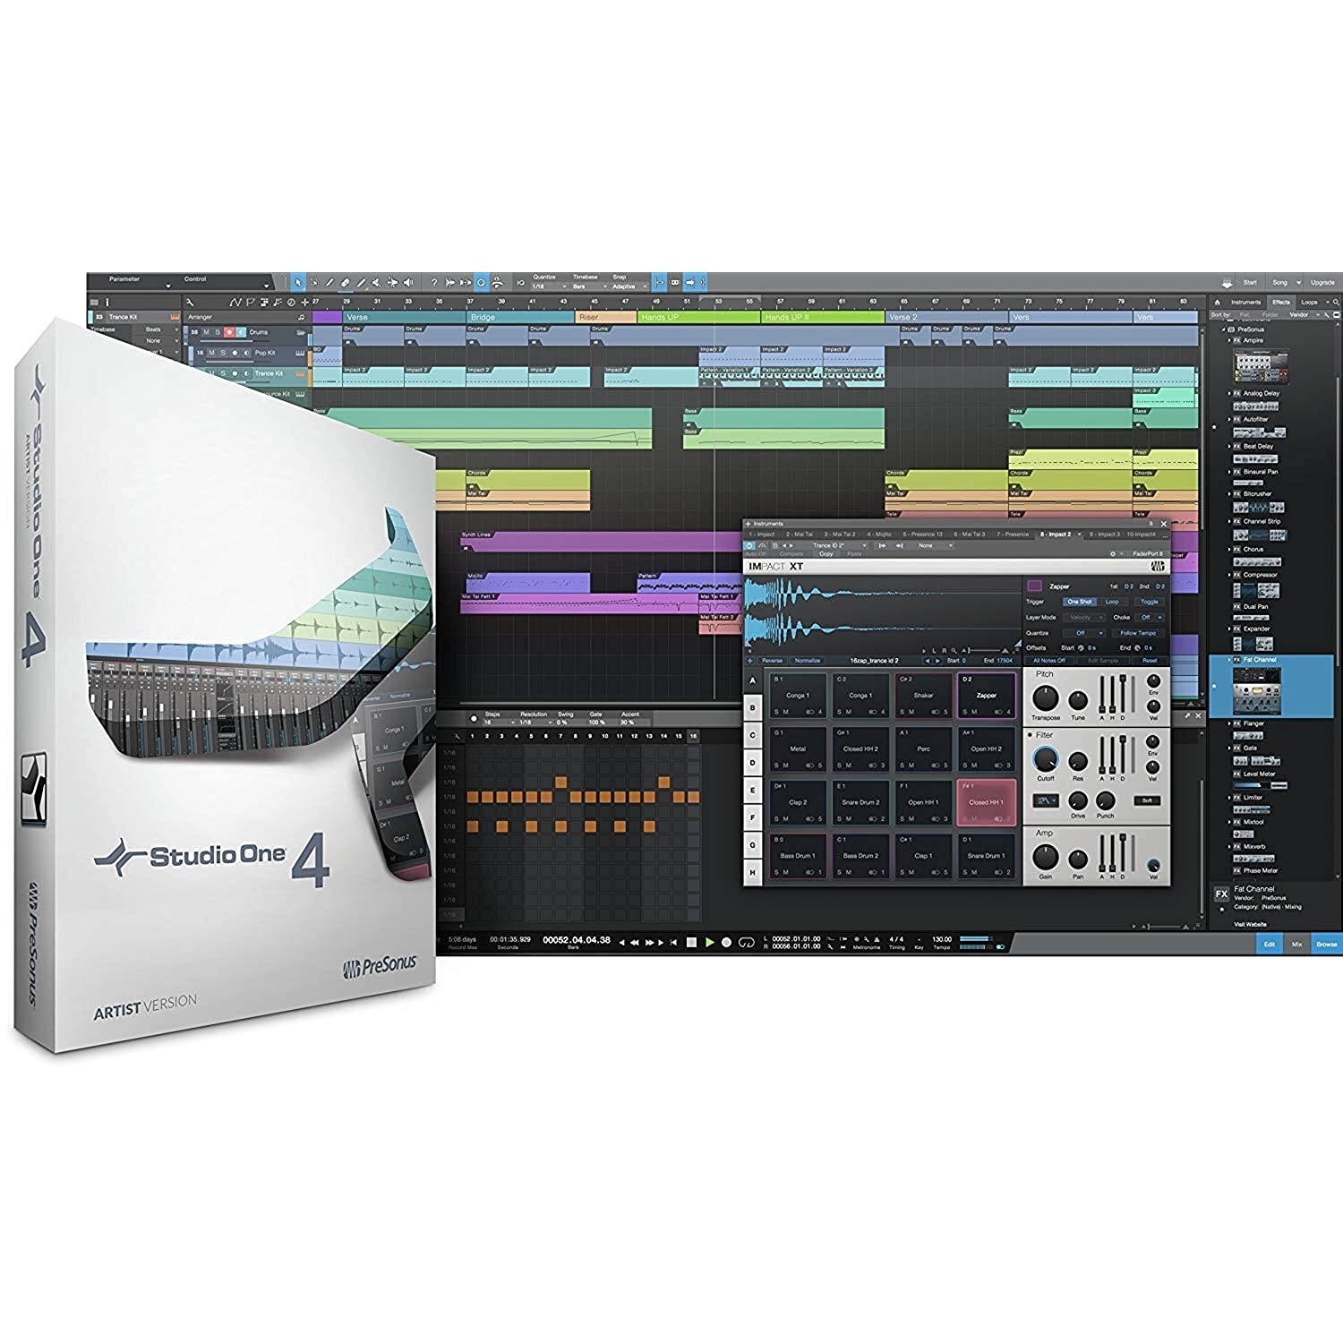Mute the Drums track
Image resolution: width=1343 pixels, height=1343 pixels.
pos(205,332)
